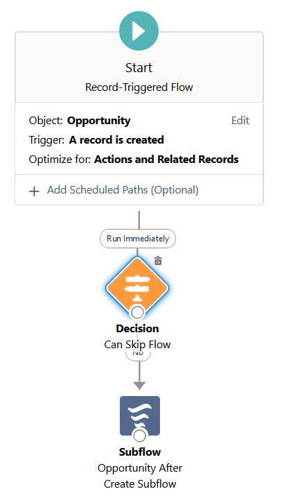
Task: Click the Can Skip Flow name
Action: coord(137,344)
